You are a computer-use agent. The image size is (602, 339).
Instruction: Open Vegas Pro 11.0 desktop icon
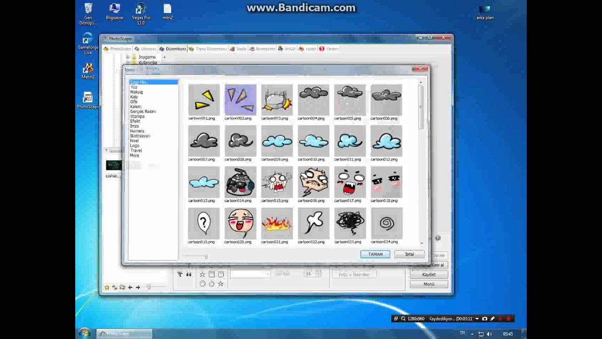click(x=141, y=14)
